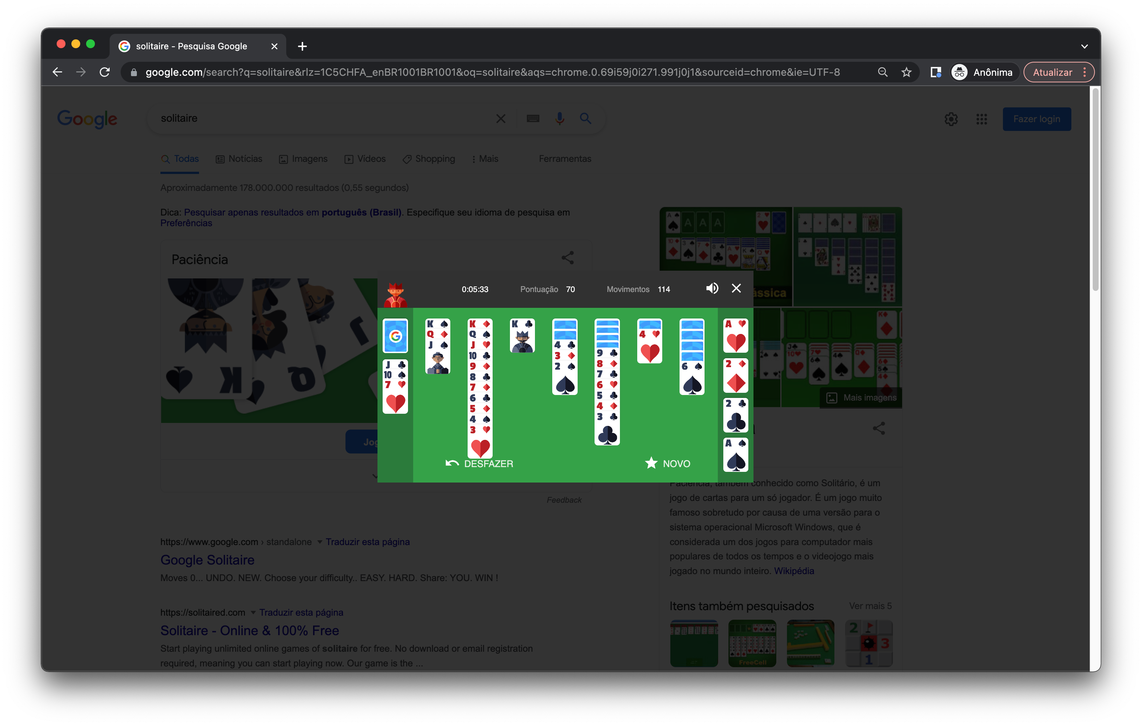
Task: Open Google Solitaire search result
Action: 207,560
